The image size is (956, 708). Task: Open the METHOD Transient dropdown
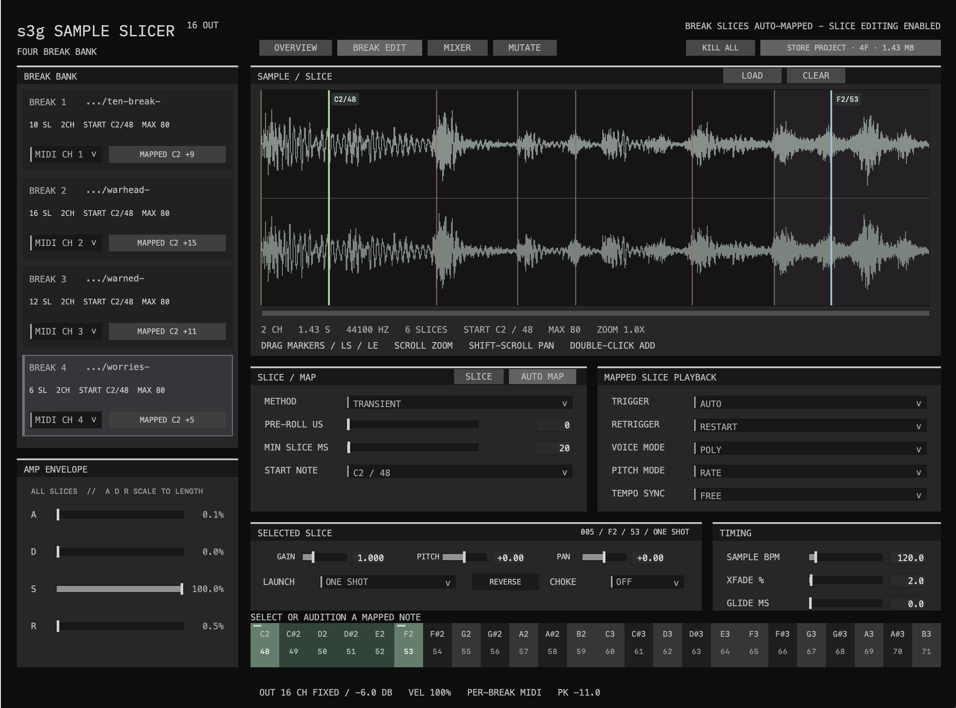pos(459,403)
